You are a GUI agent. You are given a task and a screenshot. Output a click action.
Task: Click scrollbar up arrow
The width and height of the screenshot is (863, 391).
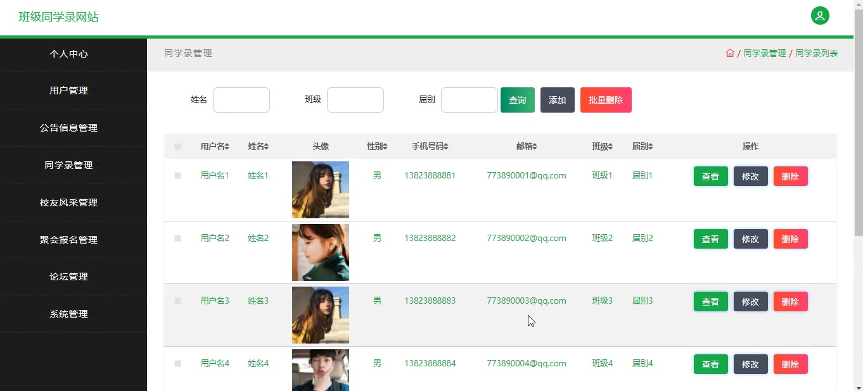[858, 5]
